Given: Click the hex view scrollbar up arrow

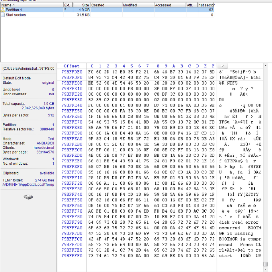Looking at the screenshot, I should (265, 66).
